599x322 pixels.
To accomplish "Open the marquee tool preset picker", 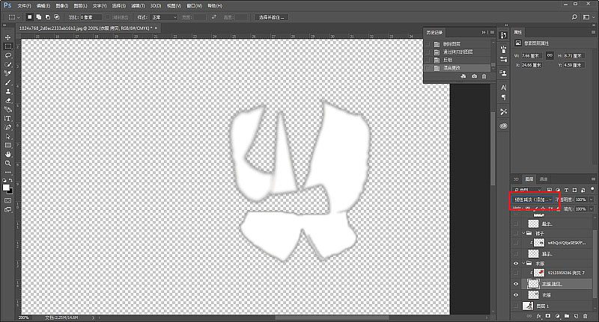I will click(x=13, y=17).
